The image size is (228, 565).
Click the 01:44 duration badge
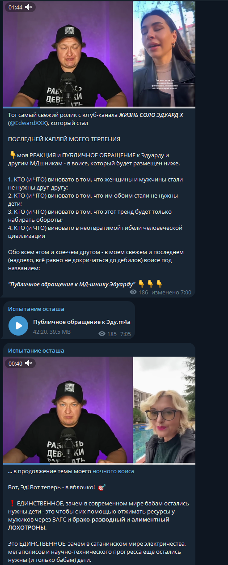click(x=15, y=7)
